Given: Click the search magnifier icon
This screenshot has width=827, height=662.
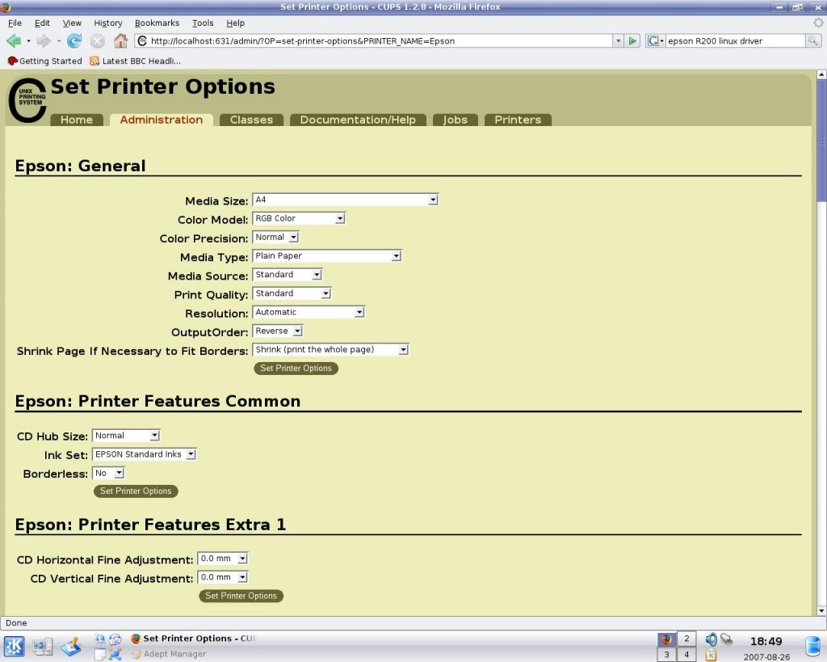Looking at the screenshot, I should 812,40.
